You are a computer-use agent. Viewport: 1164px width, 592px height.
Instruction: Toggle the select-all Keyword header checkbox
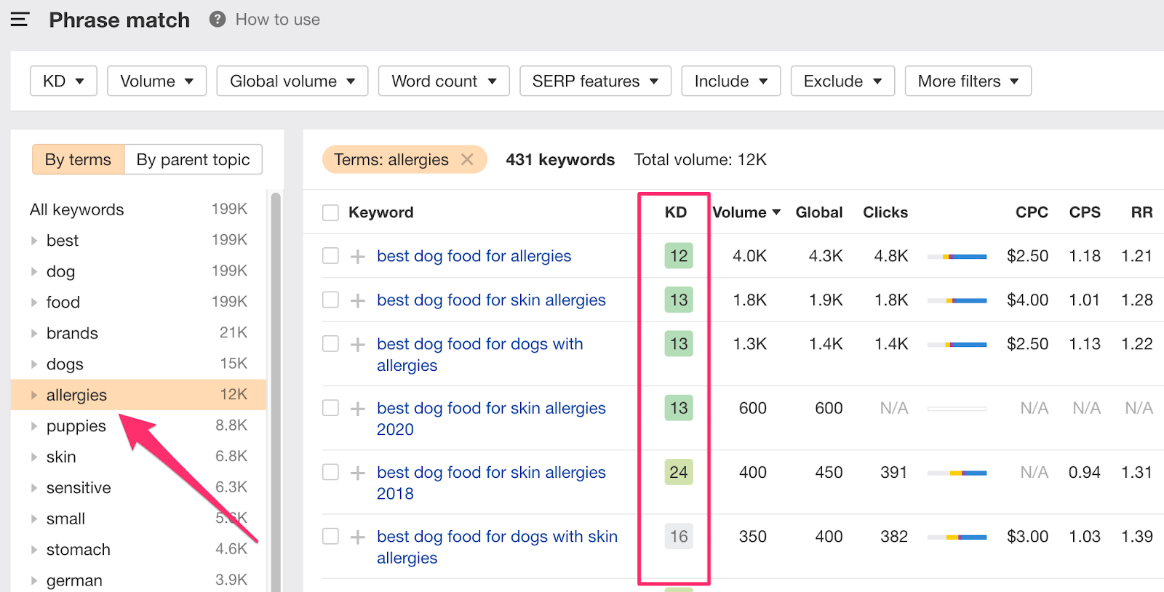pos(331,212)
